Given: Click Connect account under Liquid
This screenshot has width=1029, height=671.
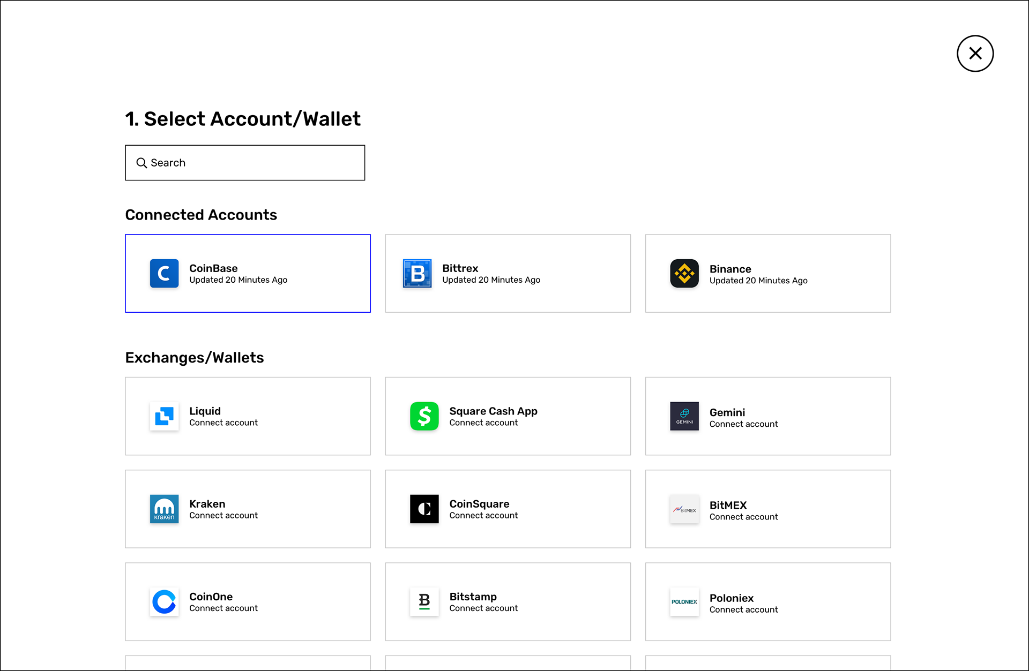Looking at the screenshot, I should click(x=223, y=423).
